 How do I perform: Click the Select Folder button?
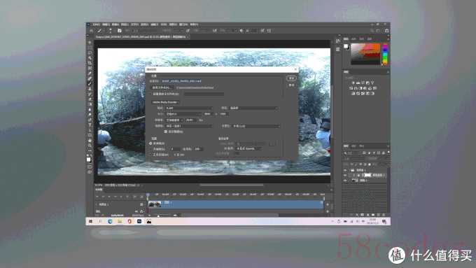click(162, 87)
